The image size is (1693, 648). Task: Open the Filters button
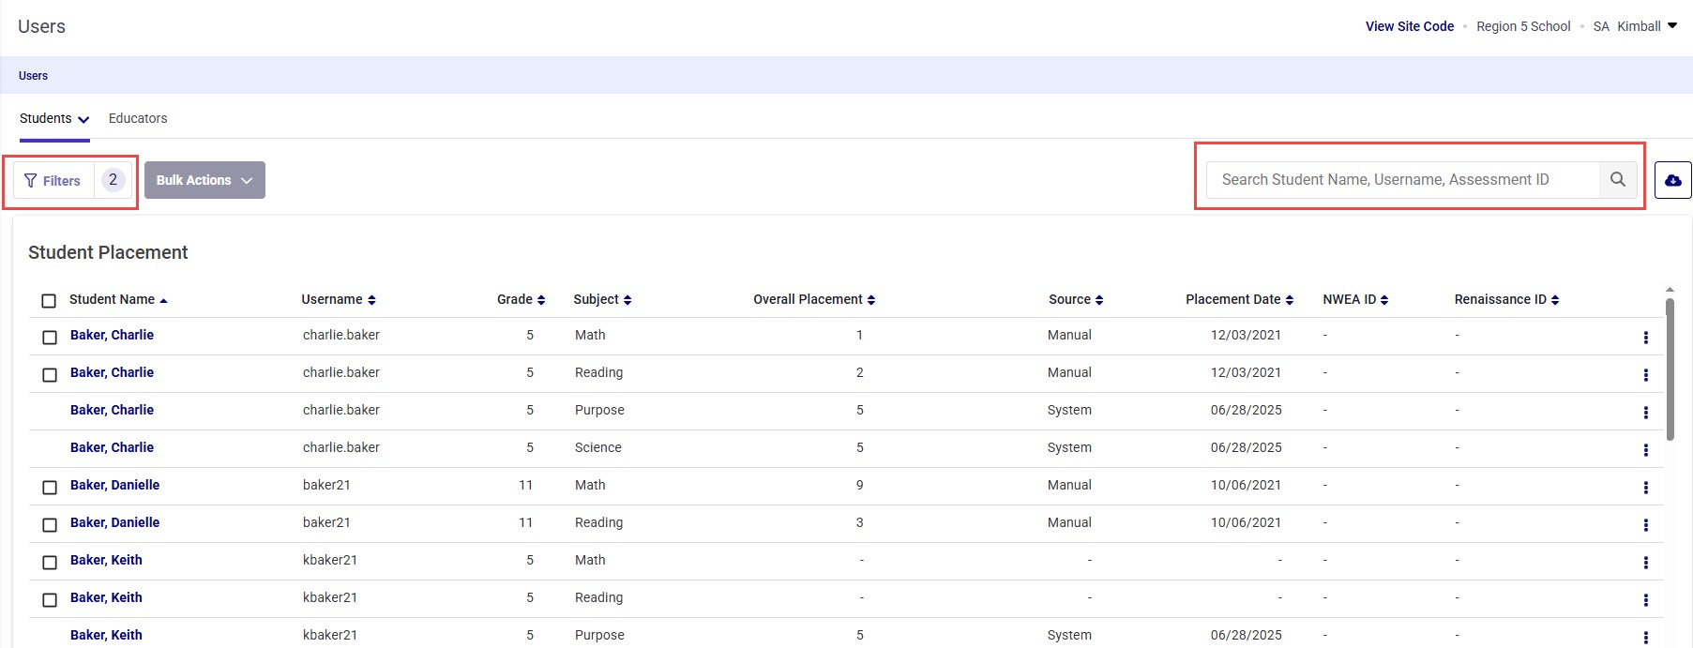53,180
